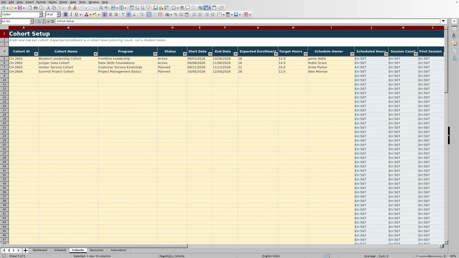Viewport: 459px width, 258px height.
Task: Click the Insert Pivot Table icon
Action: click(x=166, y=8)
